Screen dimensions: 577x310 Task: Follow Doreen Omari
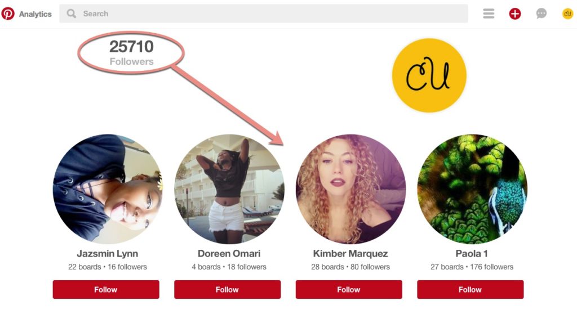(228, 289)
